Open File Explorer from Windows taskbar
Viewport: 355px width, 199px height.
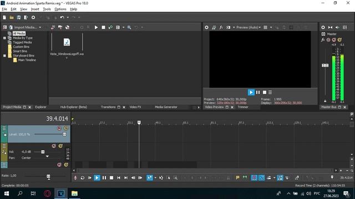(x=74, y=193)
